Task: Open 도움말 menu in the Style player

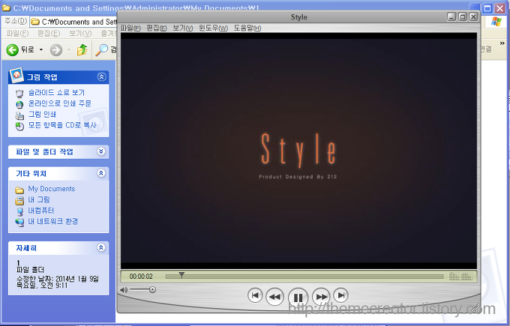Action: tap(247, 28)
